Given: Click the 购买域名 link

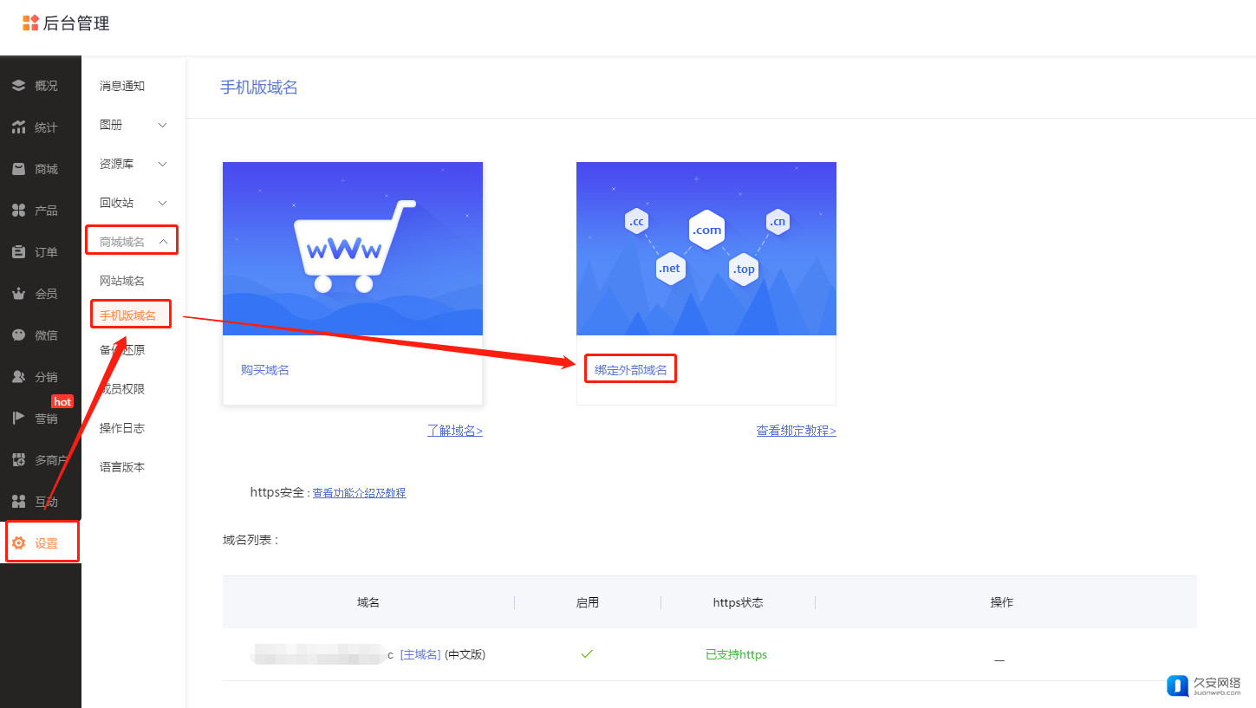Looking at the screenshot, I should [x=265, y=370].
